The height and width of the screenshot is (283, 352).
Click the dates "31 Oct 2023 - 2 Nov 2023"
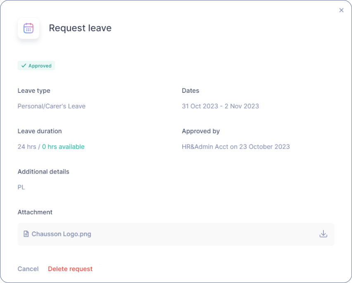click(220, 106)
